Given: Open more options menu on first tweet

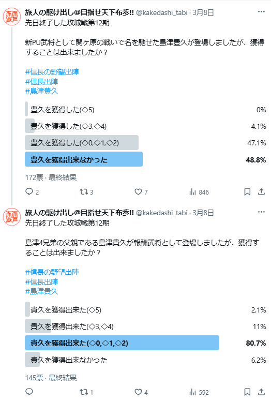Looking at the screenshot, I should click(261, 12).
